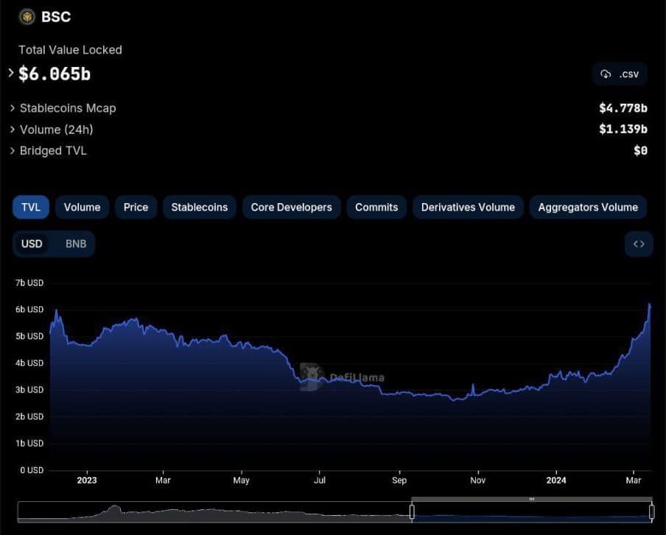Show the Derivatives Volume chart
Image resolution: width=666 pixels, height=535 pixels.
tap(468, 207)
